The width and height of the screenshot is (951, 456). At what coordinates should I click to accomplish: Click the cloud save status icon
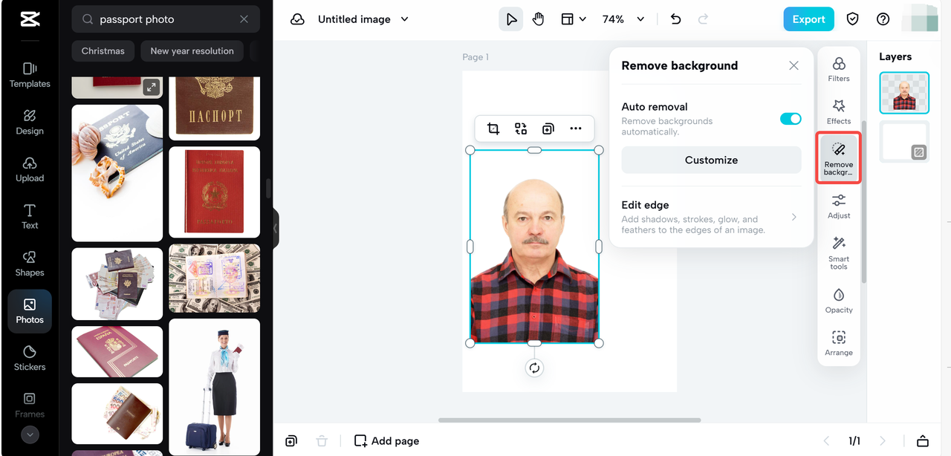click(297, 19)
